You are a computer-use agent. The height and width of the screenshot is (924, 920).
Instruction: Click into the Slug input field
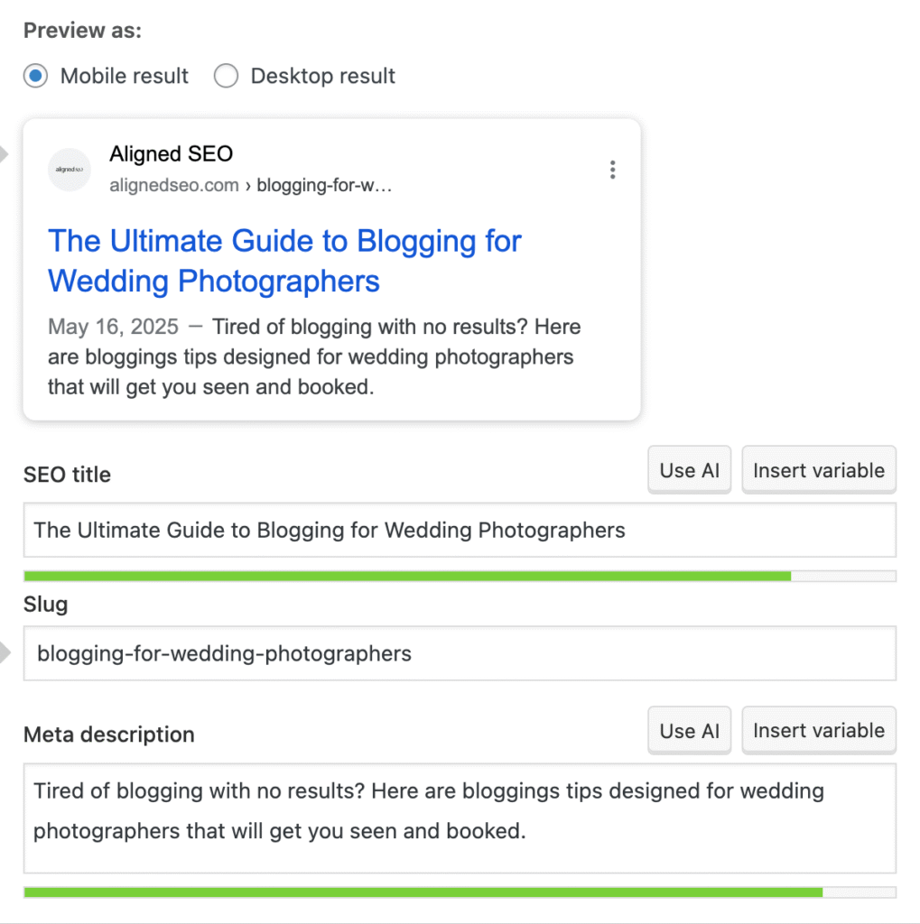point(459,653)
